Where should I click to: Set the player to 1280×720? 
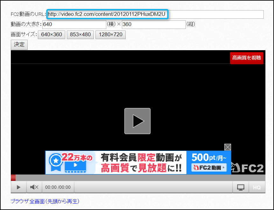click(110, 35)
